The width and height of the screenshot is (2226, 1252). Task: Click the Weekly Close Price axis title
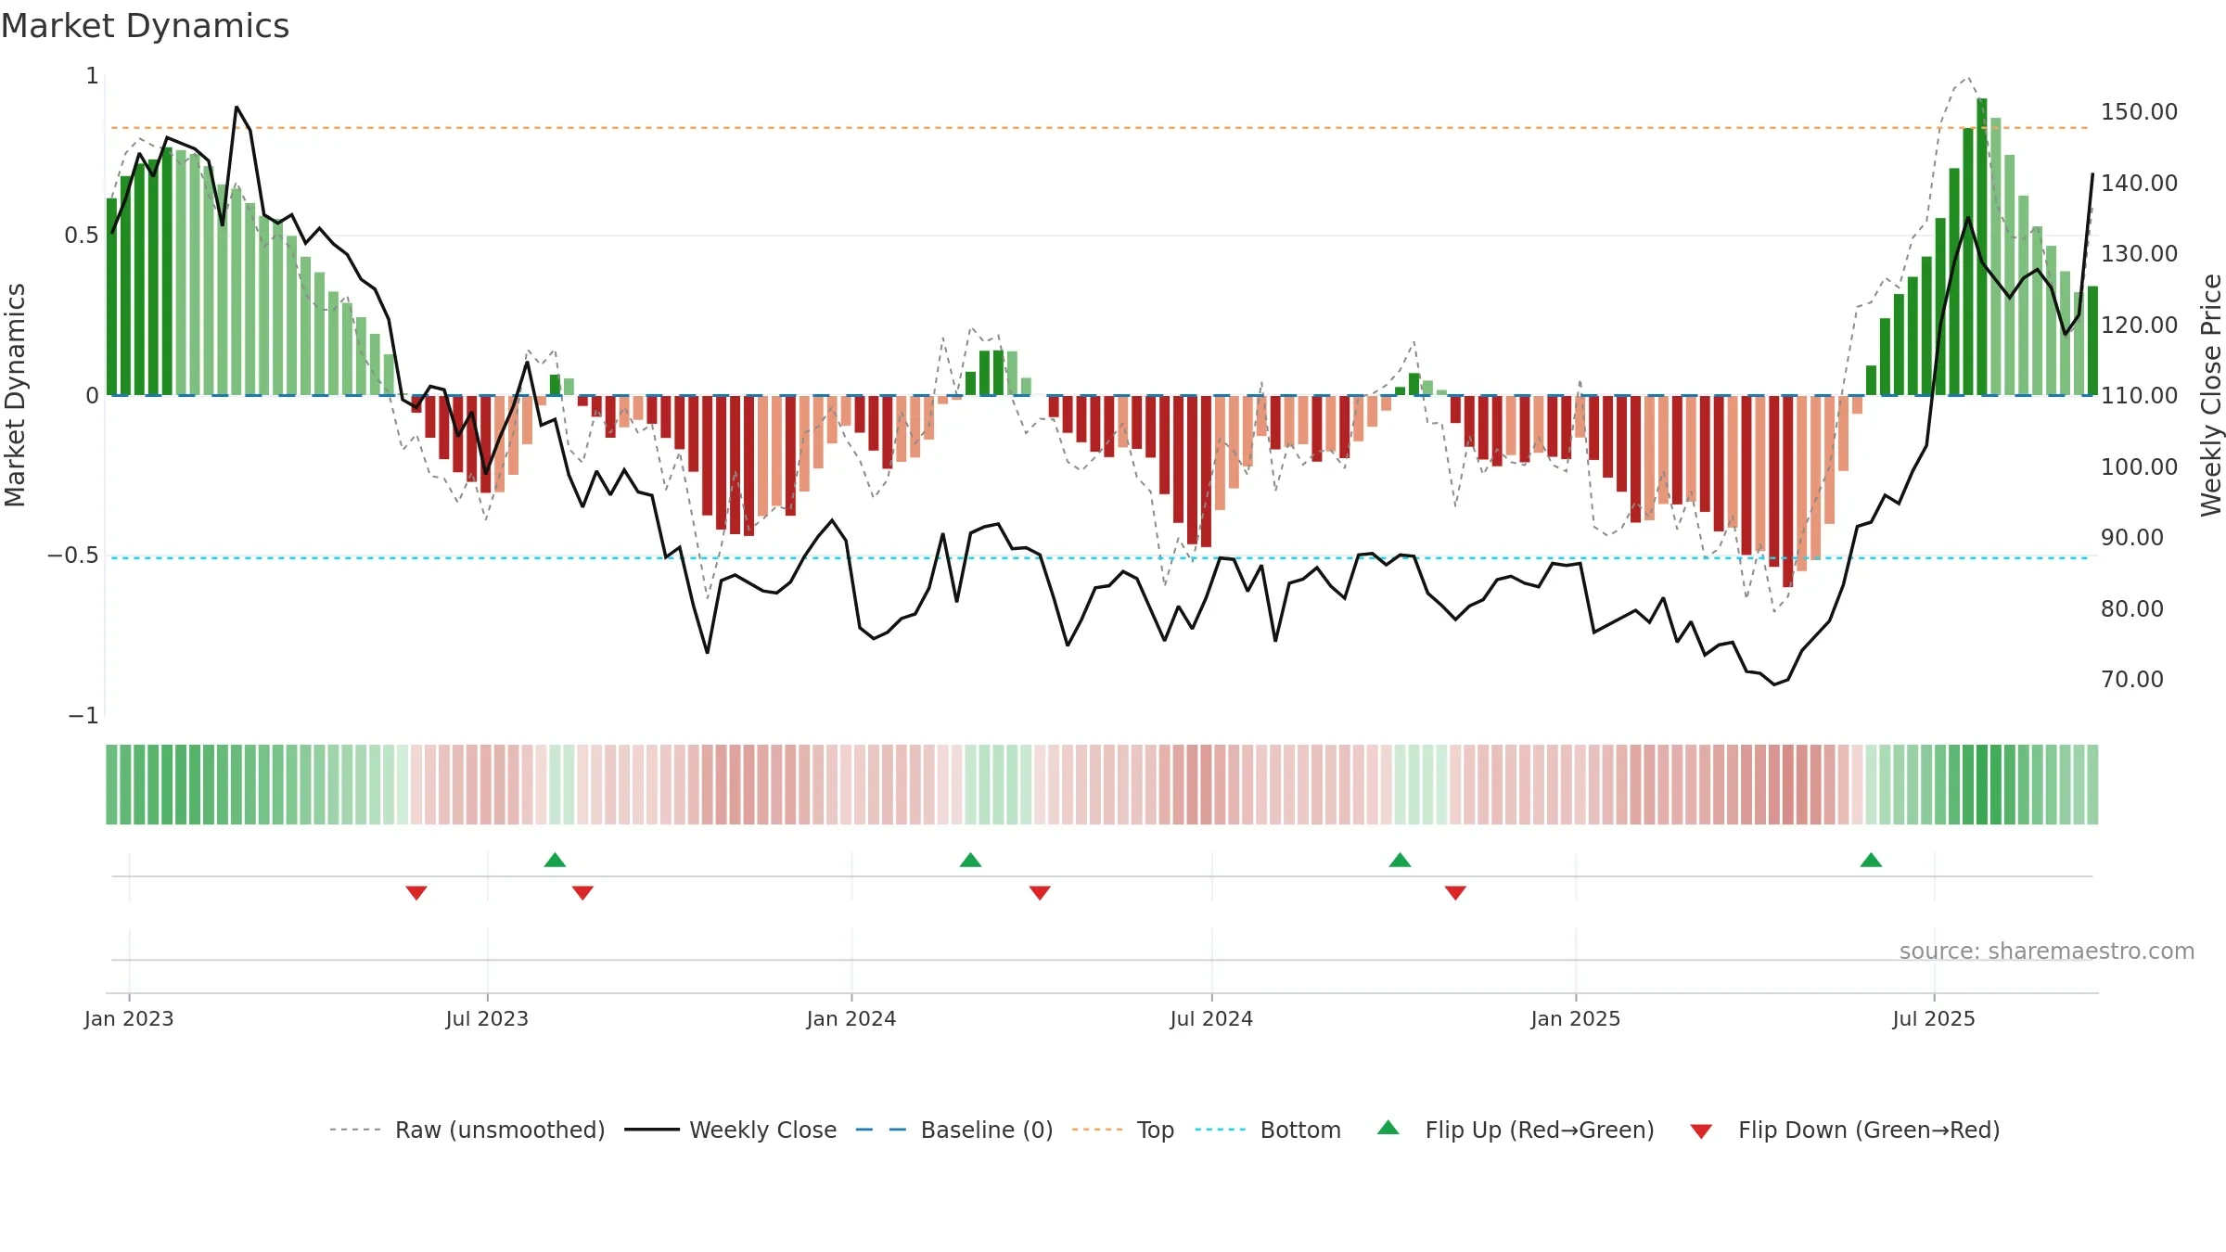pyautogui.click(x=2211, y=395)
